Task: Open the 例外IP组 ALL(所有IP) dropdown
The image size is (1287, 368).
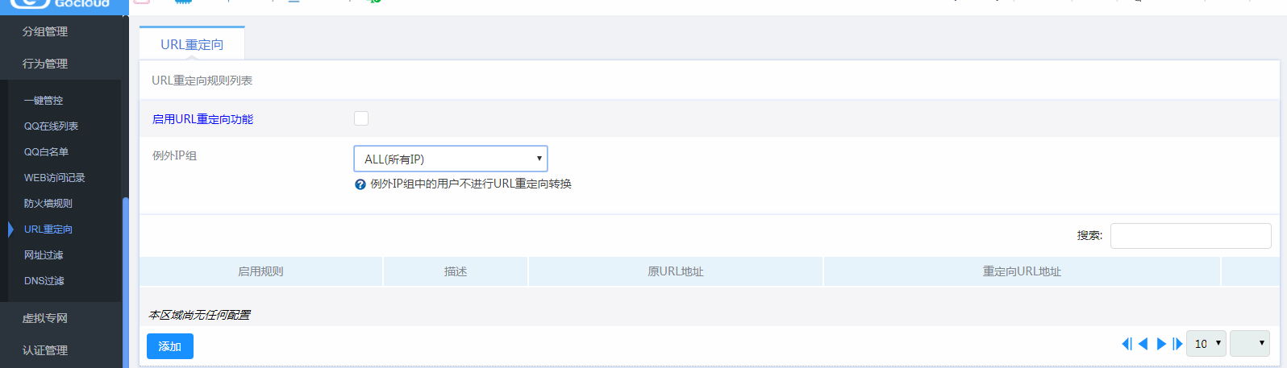Action: [x=451, y=159]
